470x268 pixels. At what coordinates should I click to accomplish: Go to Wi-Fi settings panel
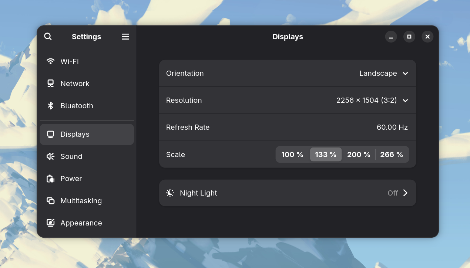(x=87, y=61)
